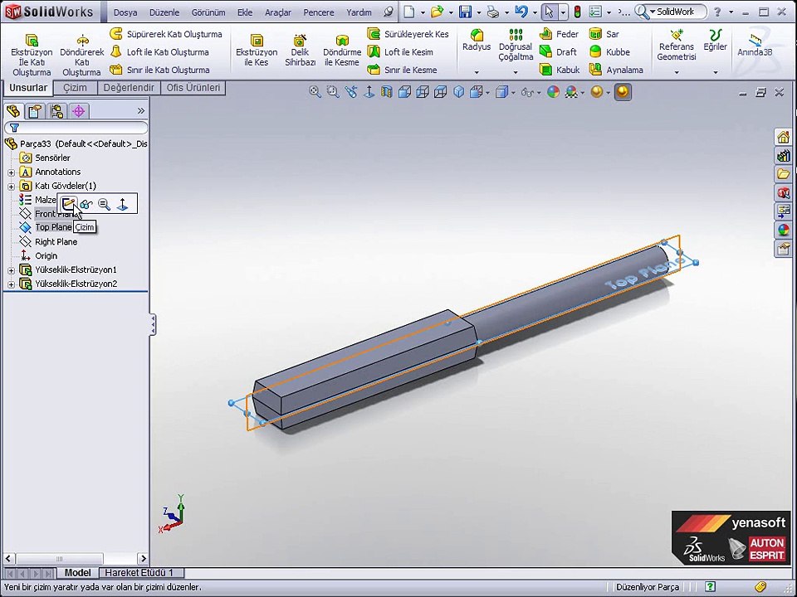This screenshot has width=797, height=597.
Task: Choose Loft ile Katı Oluşturma
Action: point(159,51)
